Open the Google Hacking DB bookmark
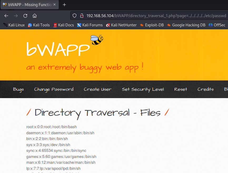228x173 pixels. point(186,25)
